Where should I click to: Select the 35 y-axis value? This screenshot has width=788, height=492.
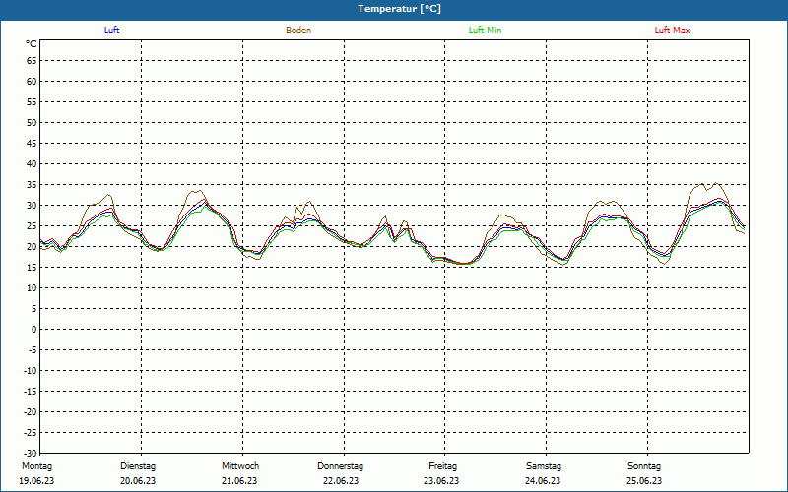32,185
